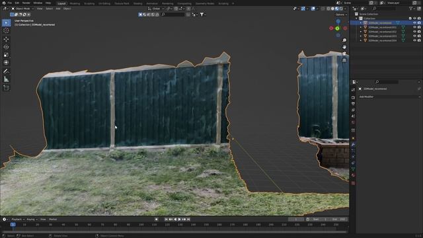Screen dimensions: 423x238
Task: Hide 3DModel_recentered.004 in viewport
Action: coord(414,40)
